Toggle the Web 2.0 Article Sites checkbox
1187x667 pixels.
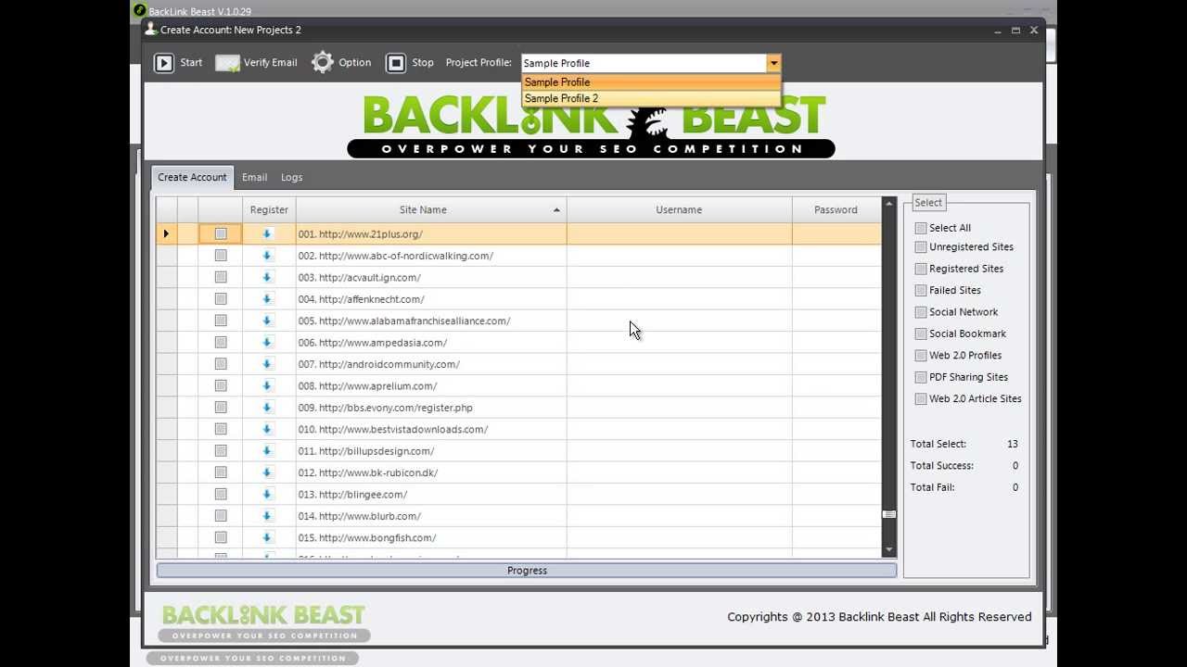[921, 399]
